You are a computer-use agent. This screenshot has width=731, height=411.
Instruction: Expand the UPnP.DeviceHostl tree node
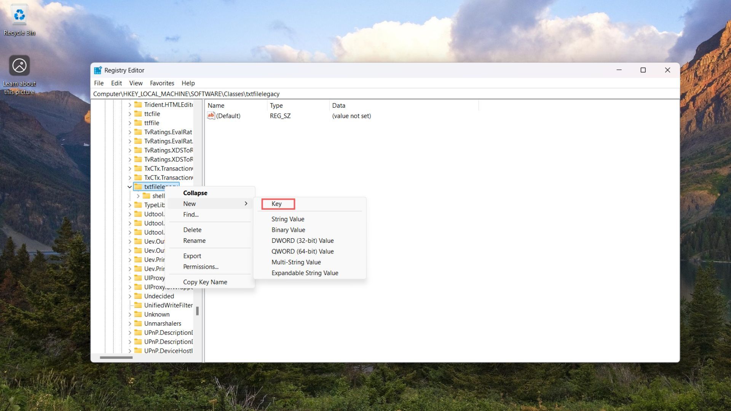tap(130, 350)
